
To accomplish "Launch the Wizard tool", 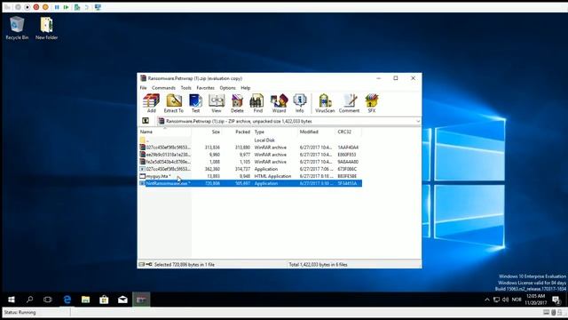I will coord(279,103).
